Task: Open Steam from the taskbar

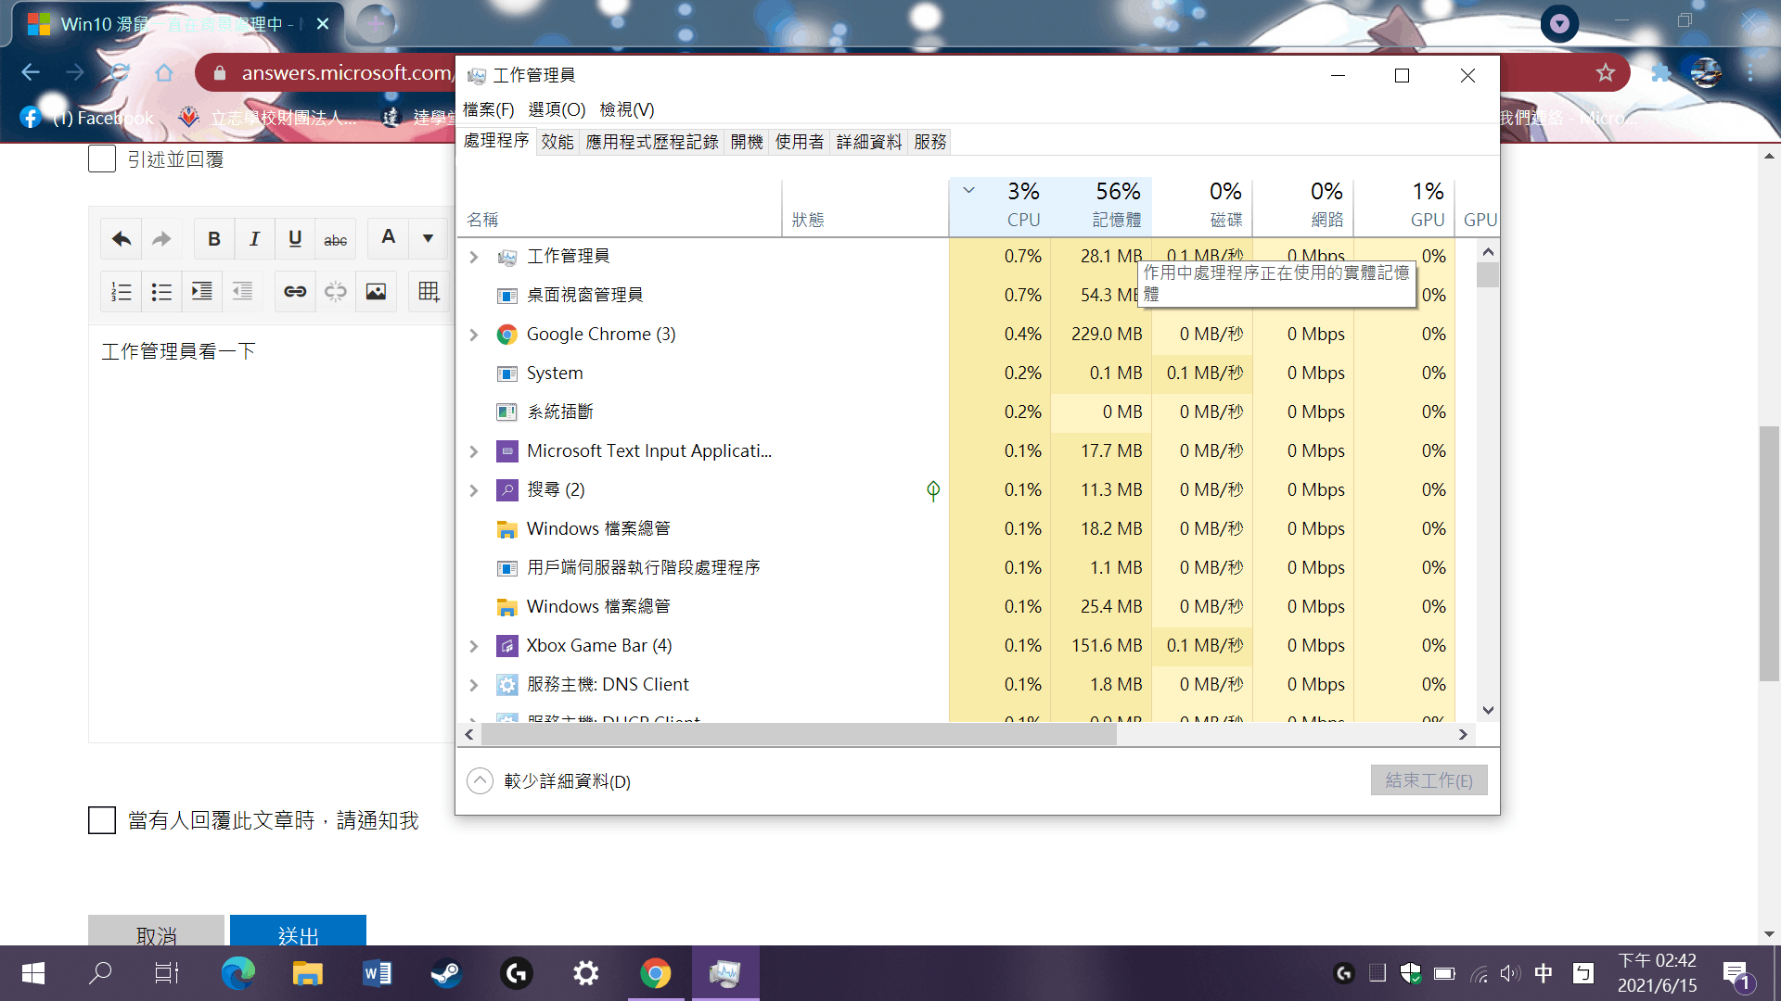Action: tap(446, 973)
